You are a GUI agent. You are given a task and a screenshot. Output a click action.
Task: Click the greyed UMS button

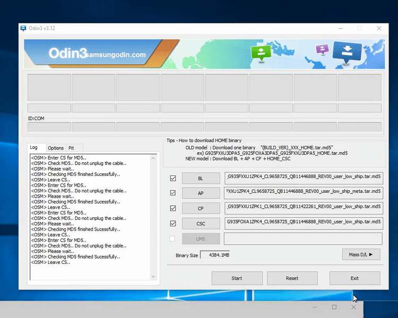(201, 238)
